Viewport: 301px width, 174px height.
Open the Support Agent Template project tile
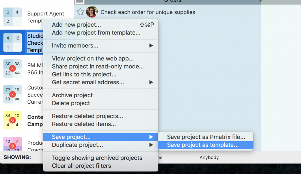pyautogui.click(x=12, y=16)
